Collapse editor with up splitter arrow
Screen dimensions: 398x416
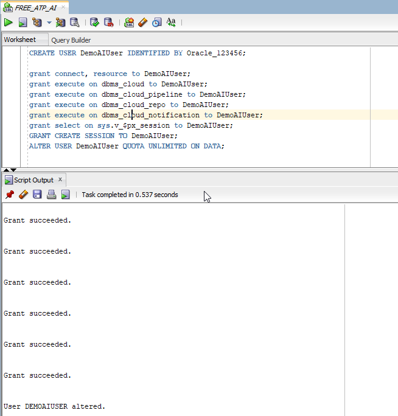pyautogui.click(x=6, y=170)
